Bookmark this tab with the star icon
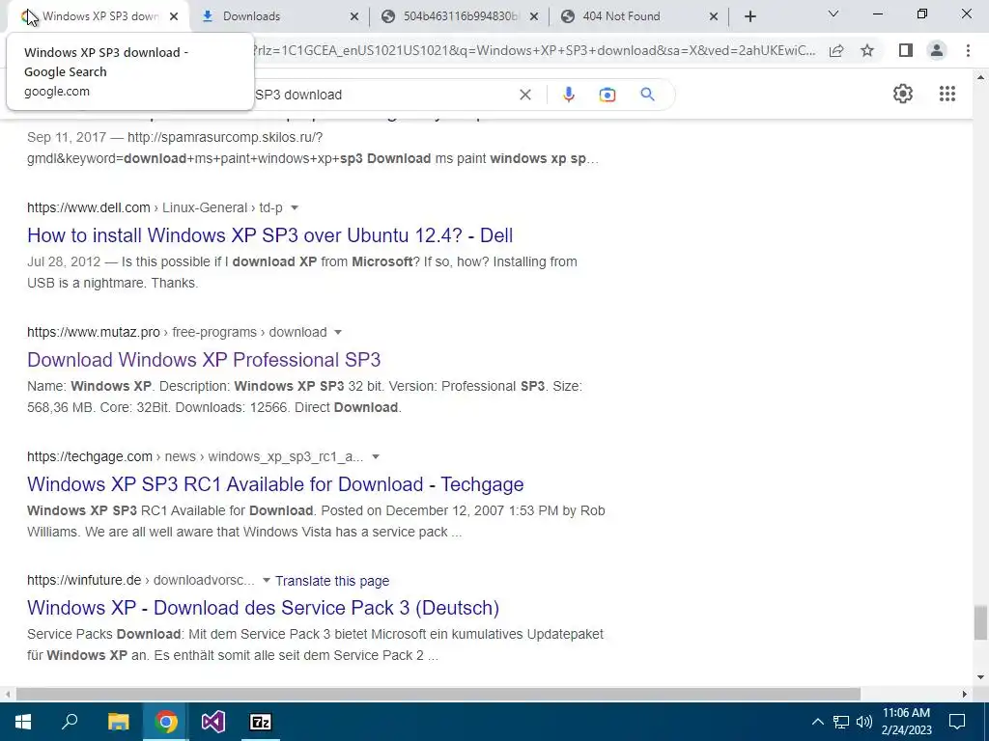The image size is (989, 741). click(x=867, y=50)
